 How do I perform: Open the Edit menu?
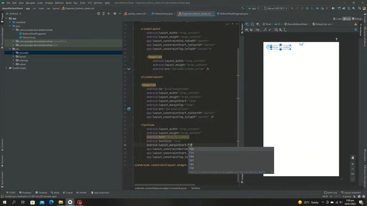(x=14, y=3)
